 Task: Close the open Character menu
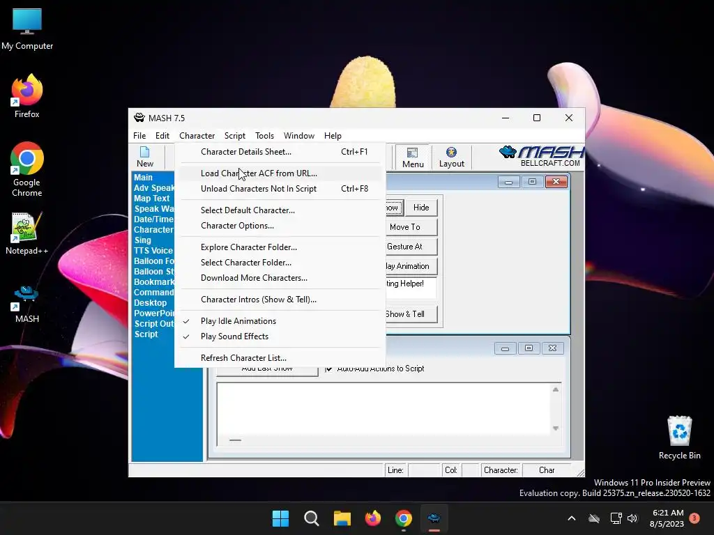(x=197, y=136)
